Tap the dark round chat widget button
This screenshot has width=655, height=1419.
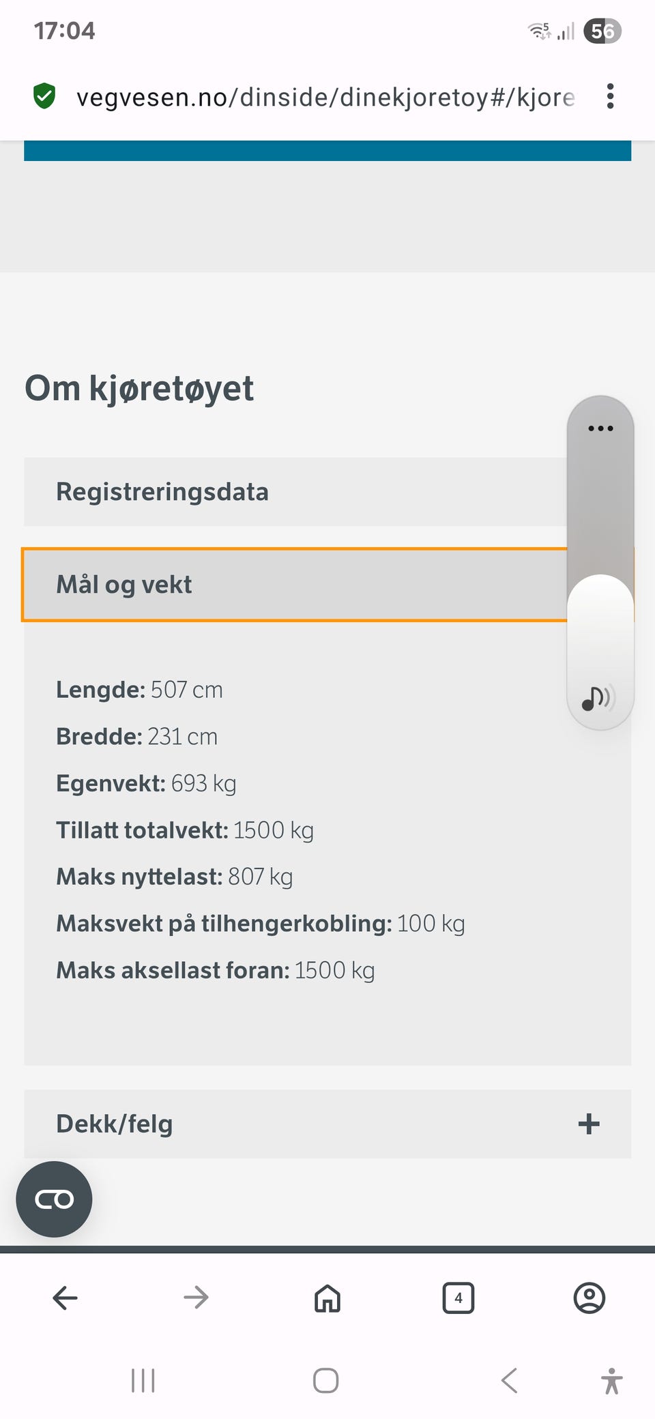pos(54,1199)
